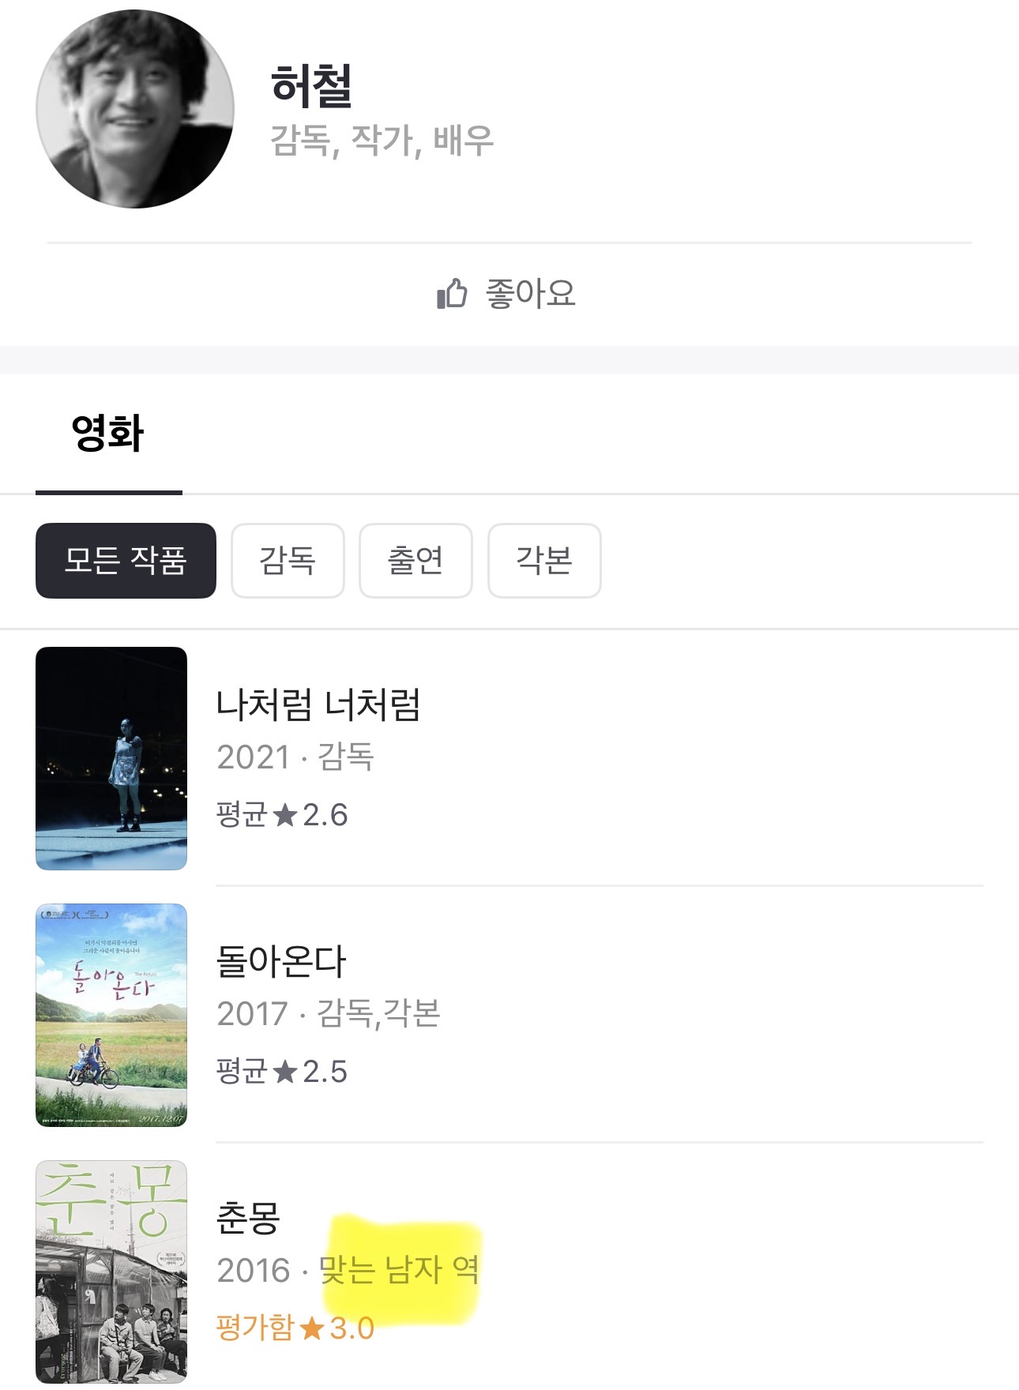Screen dimensions: 1019x1390
Task: Click the orange star rating 3.0
Action: coord(313,1328)
